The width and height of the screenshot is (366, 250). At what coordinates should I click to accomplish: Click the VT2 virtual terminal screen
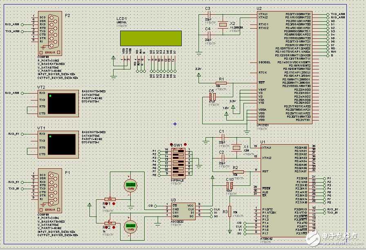tap(62, 103)
